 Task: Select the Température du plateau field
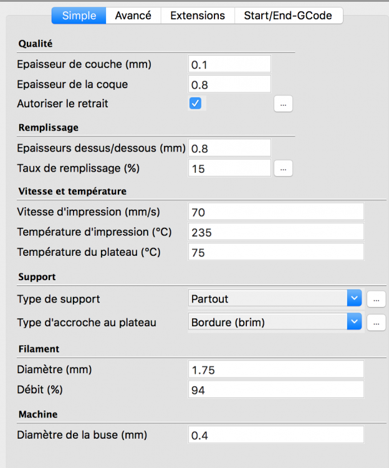[x=276, y=252]
